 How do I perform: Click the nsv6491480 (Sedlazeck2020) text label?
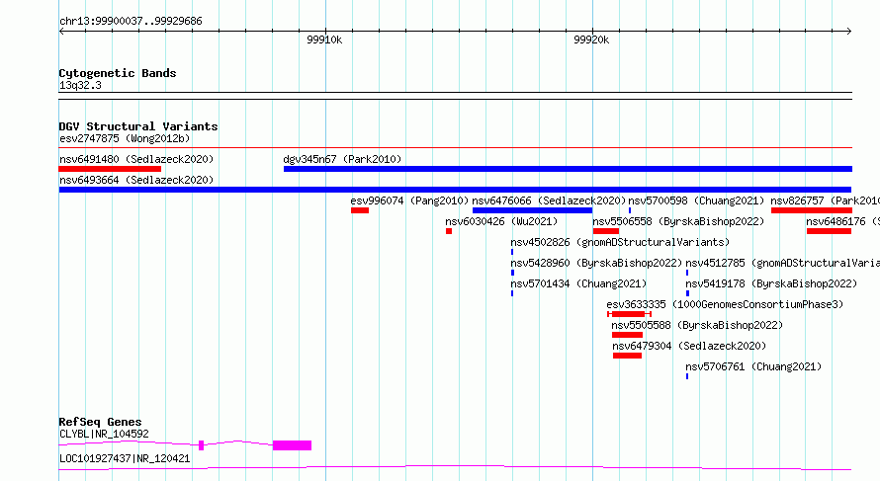pyautogui.click(x=136, y=159)
